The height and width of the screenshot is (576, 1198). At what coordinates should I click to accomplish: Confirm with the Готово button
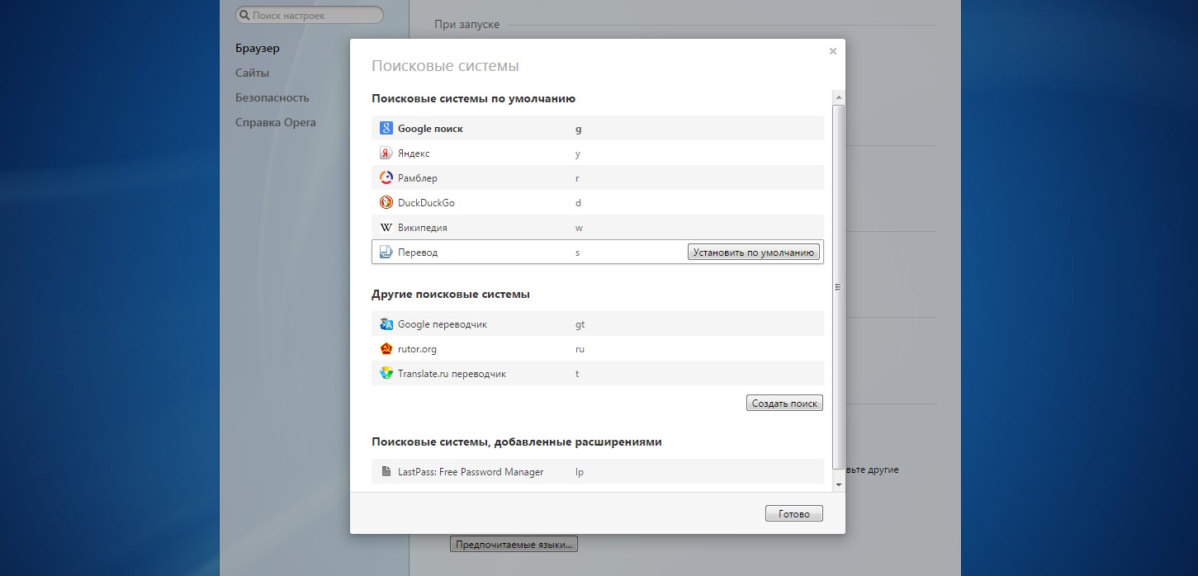tap(794, 513)
